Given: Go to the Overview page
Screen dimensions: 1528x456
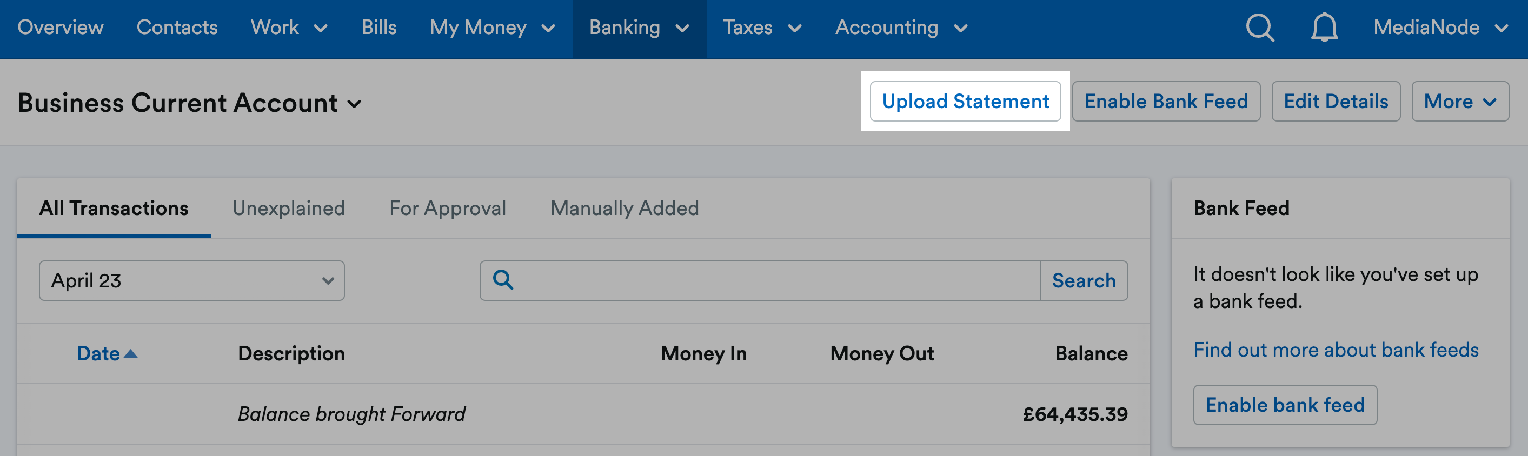Looking at the screenshot, I should (x=61, y=27).
